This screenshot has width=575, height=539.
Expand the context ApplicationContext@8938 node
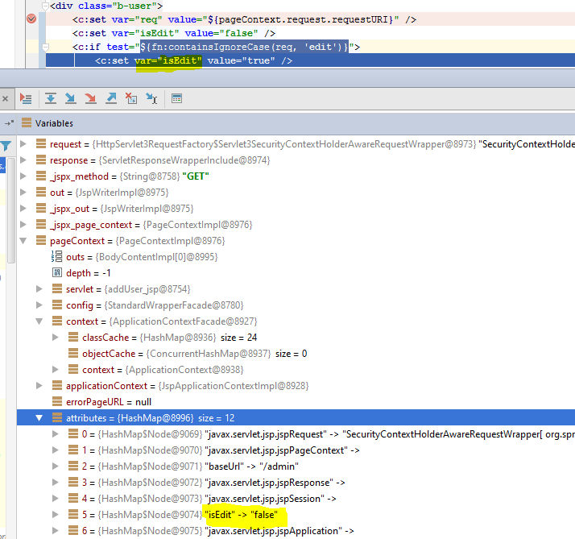pos(56,370)
